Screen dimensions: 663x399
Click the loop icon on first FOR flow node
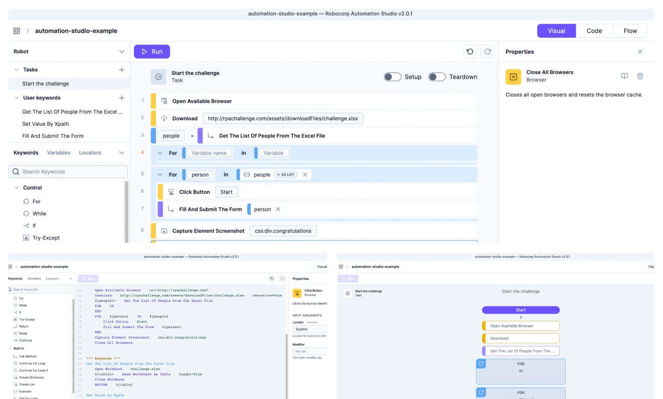click(x=481, y=364)
